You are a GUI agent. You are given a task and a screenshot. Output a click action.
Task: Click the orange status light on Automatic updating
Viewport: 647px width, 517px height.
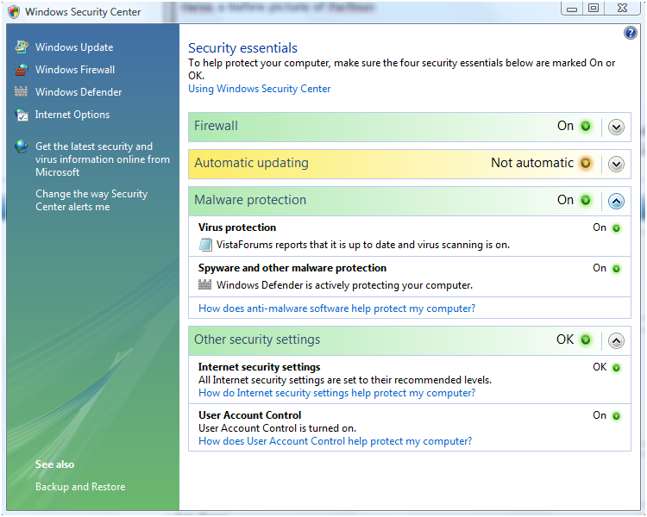586,163
